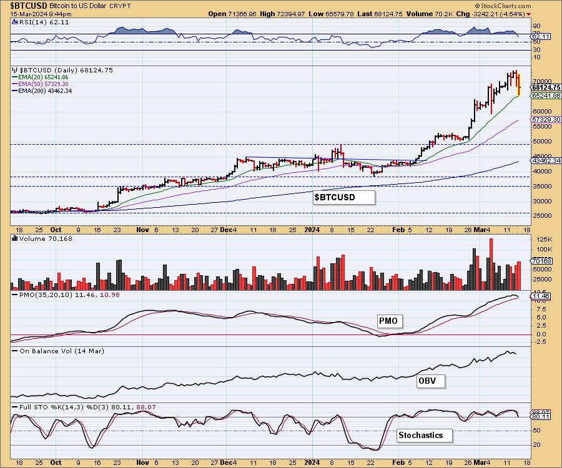Click the 65241.86 EMA tag on the right axis
562x468 pixels.
(x=546, y=95)
